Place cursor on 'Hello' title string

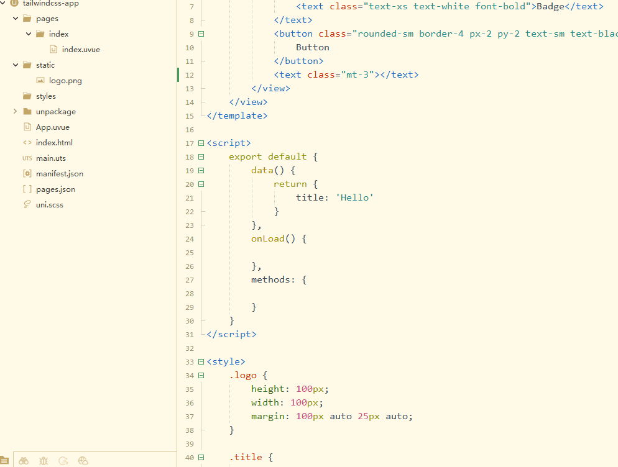tap(354, 198)
